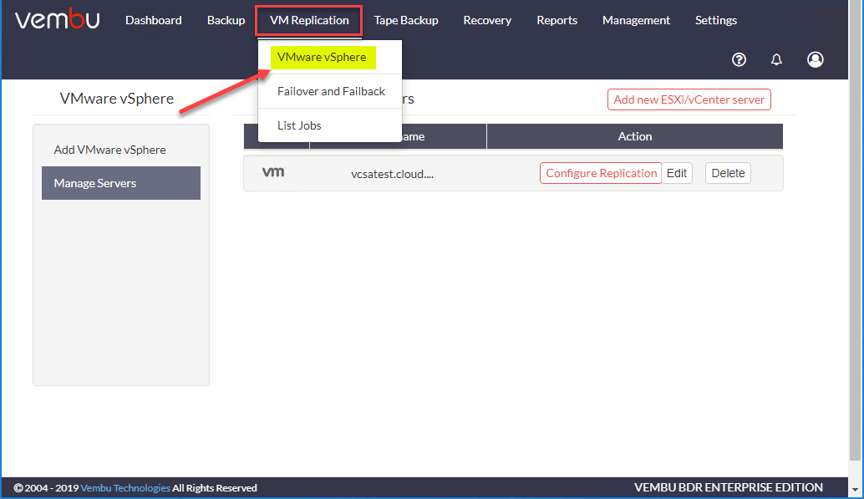Click the scrollbar down arrow
This screenshot has height=499, width=864.
855,490
